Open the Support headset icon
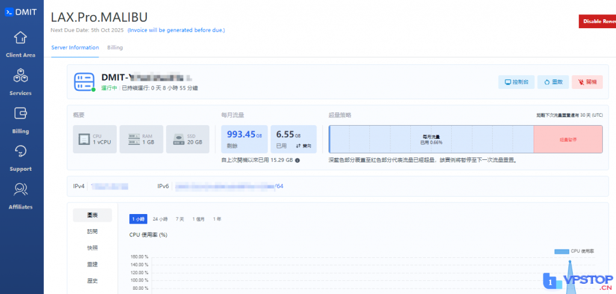616x294 pixels. pyautogui.click(x=20, y=152)
